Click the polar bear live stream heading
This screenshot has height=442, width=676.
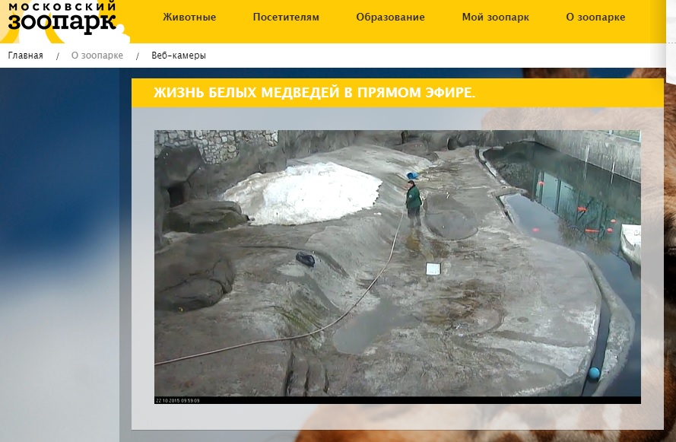[314, 94]
